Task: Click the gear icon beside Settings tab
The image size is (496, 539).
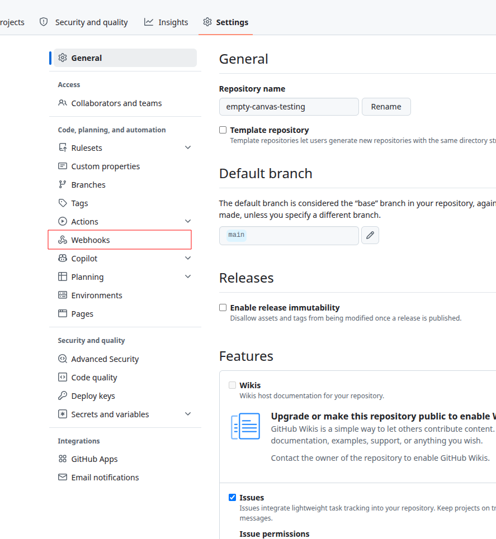Action: pos(207,22)
